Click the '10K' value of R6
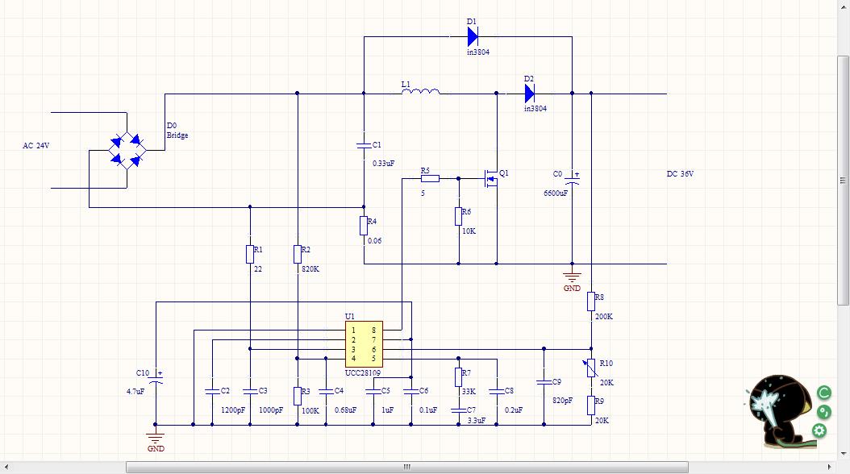850x474 pixels. [469, 231]
